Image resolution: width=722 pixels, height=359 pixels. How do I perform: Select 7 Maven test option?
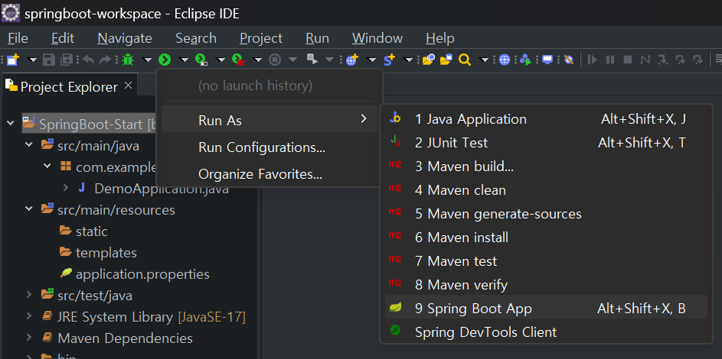tap(546, 261)
